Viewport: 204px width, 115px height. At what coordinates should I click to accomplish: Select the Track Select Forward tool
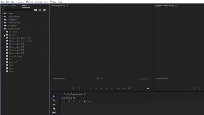[x=54, y=100]
